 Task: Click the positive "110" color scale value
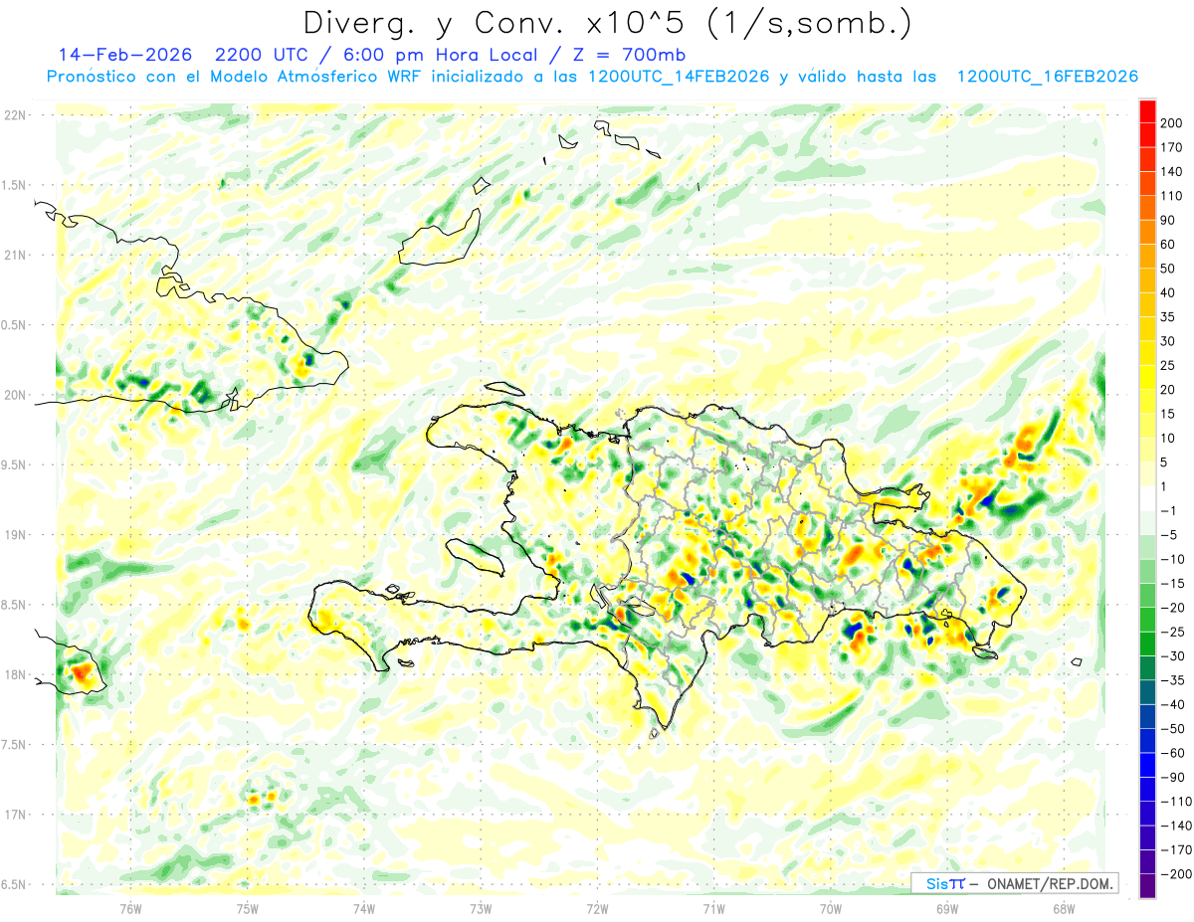(1172, 196)
